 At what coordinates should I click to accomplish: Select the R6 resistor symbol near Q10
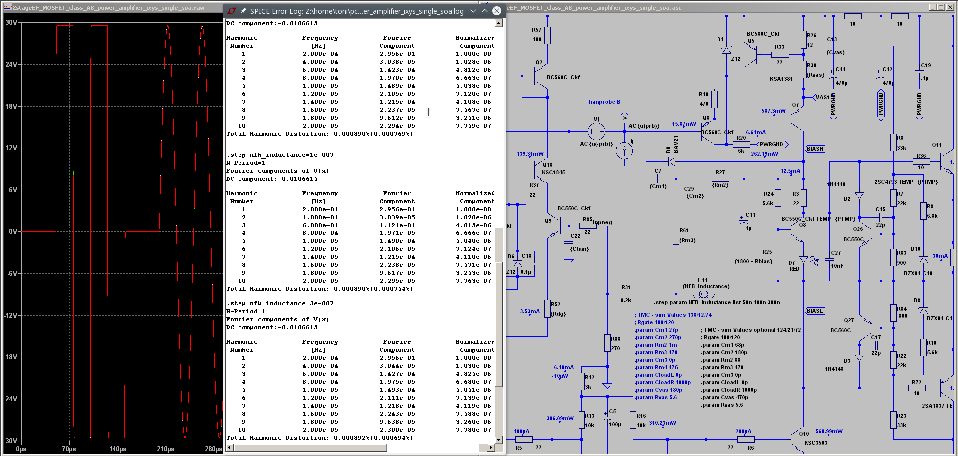point(745,439)
